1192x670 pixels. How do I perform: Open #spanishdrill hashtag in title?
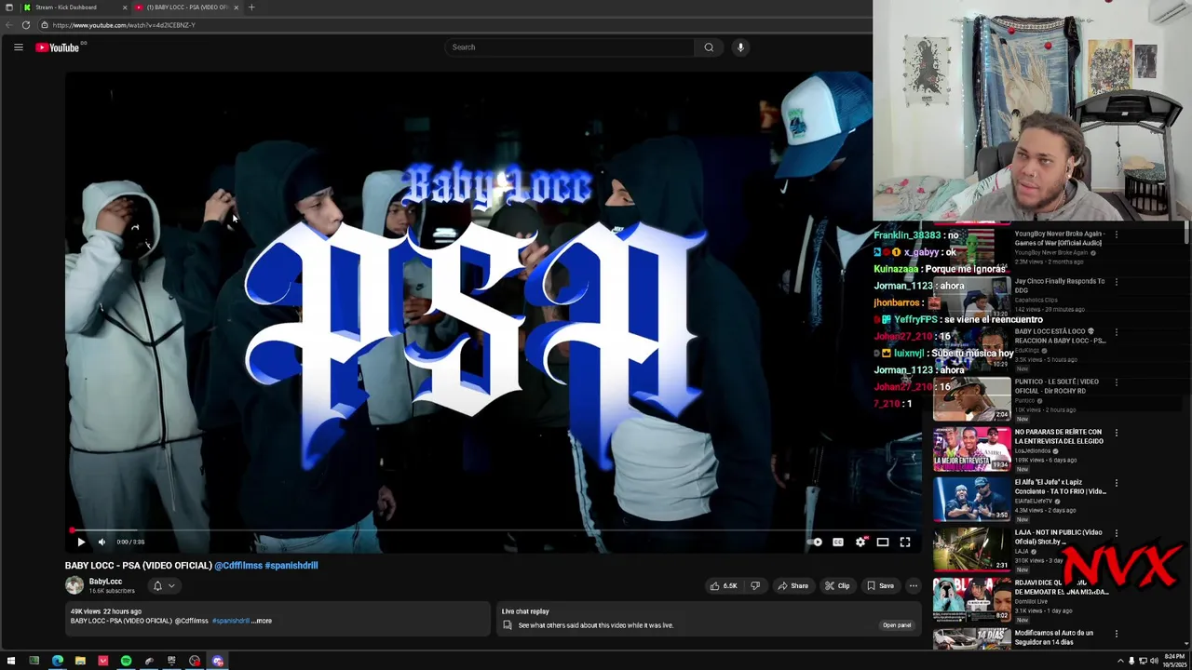[x=291, y=565]
